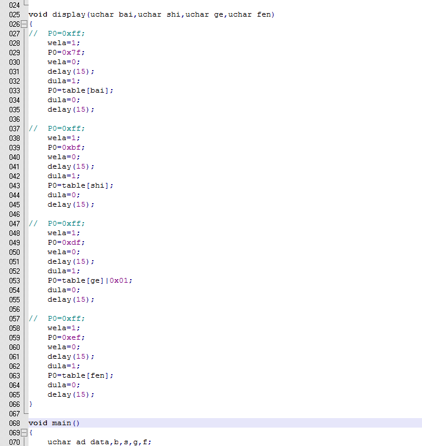Click the P0=0xdf; statement on line 049
Image resolution: width=422 pixels, height=446 pixels.
coord(66,243)
